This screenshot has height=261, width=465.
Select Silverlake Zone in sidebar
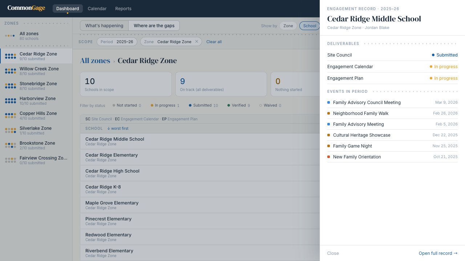[36, 130]
